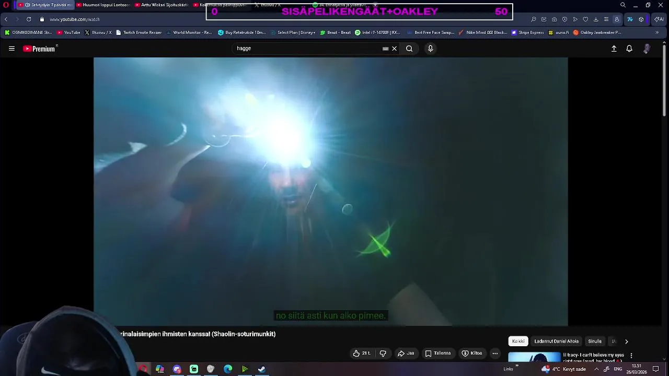The height and width of the screenshot is (376, 669).
Task: Open Opera ad blocker shield icon
Action: click(564, 19)
